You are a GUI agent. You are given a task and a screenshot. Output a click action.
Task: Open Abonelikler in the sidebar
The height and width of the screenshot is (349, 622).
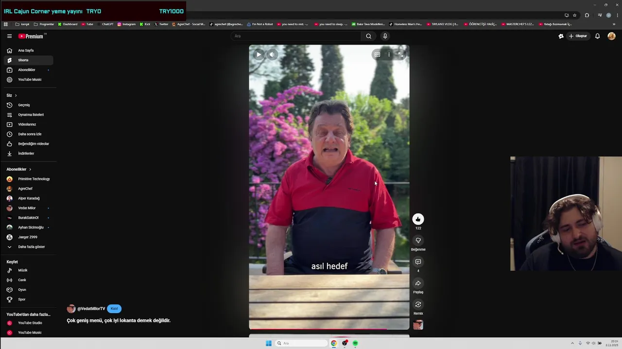coord(29,70)
